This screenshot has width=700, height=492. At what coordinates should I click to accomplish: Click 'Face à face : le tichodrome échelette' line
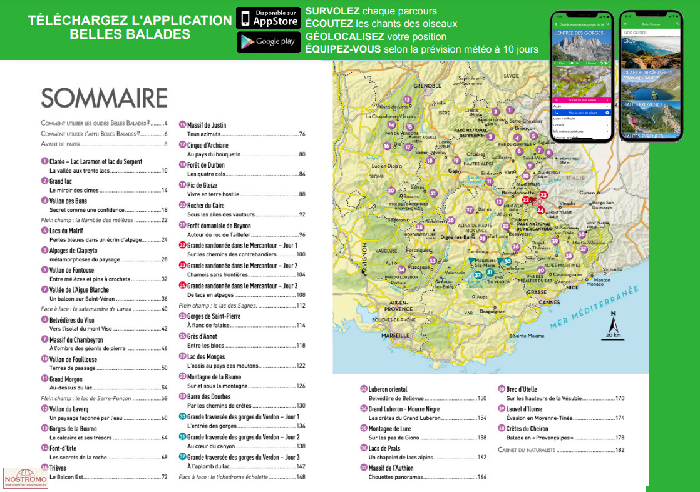click(x=242, y=477)
